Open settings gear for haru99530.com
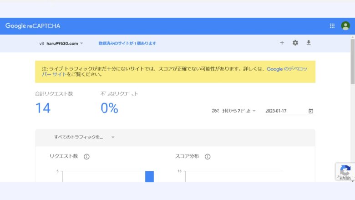Image resolution: width=355 pixels, height=200 pixels. [x=295, y=43]
